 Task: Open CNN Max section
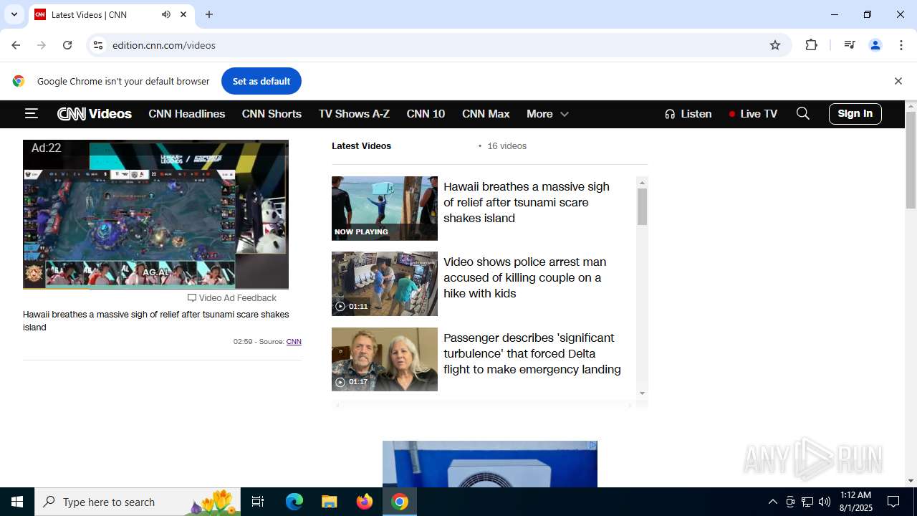[486, 114]
